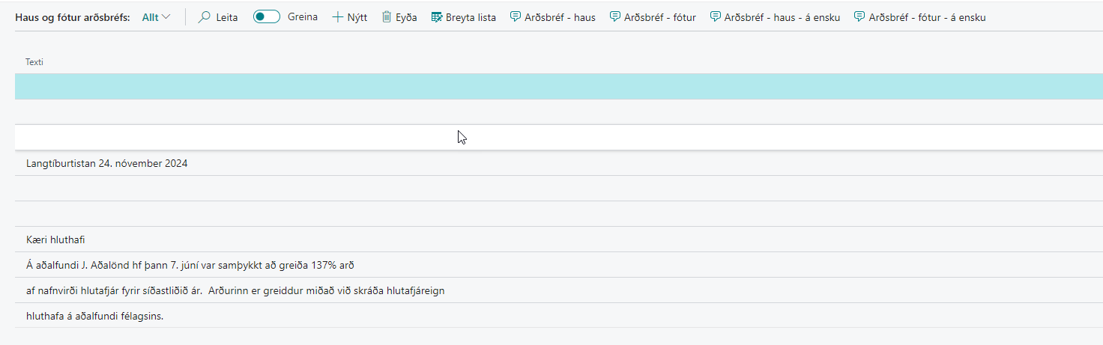
Task: Click the Eyða trash can icon
Action: pos(387,16)
